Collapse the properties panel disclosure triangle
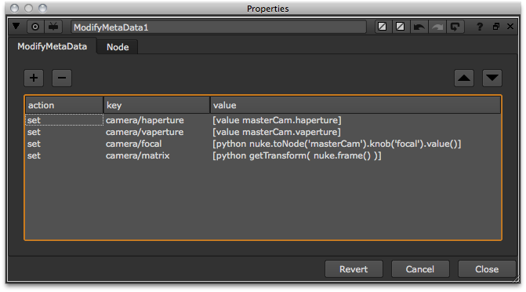The height and width of the screenshot is (292, 526). point(16,26)
